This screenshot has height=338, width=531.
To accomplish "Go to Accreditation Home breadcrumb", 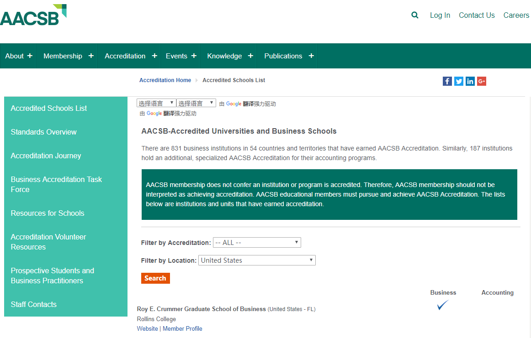I will point(165,80).
